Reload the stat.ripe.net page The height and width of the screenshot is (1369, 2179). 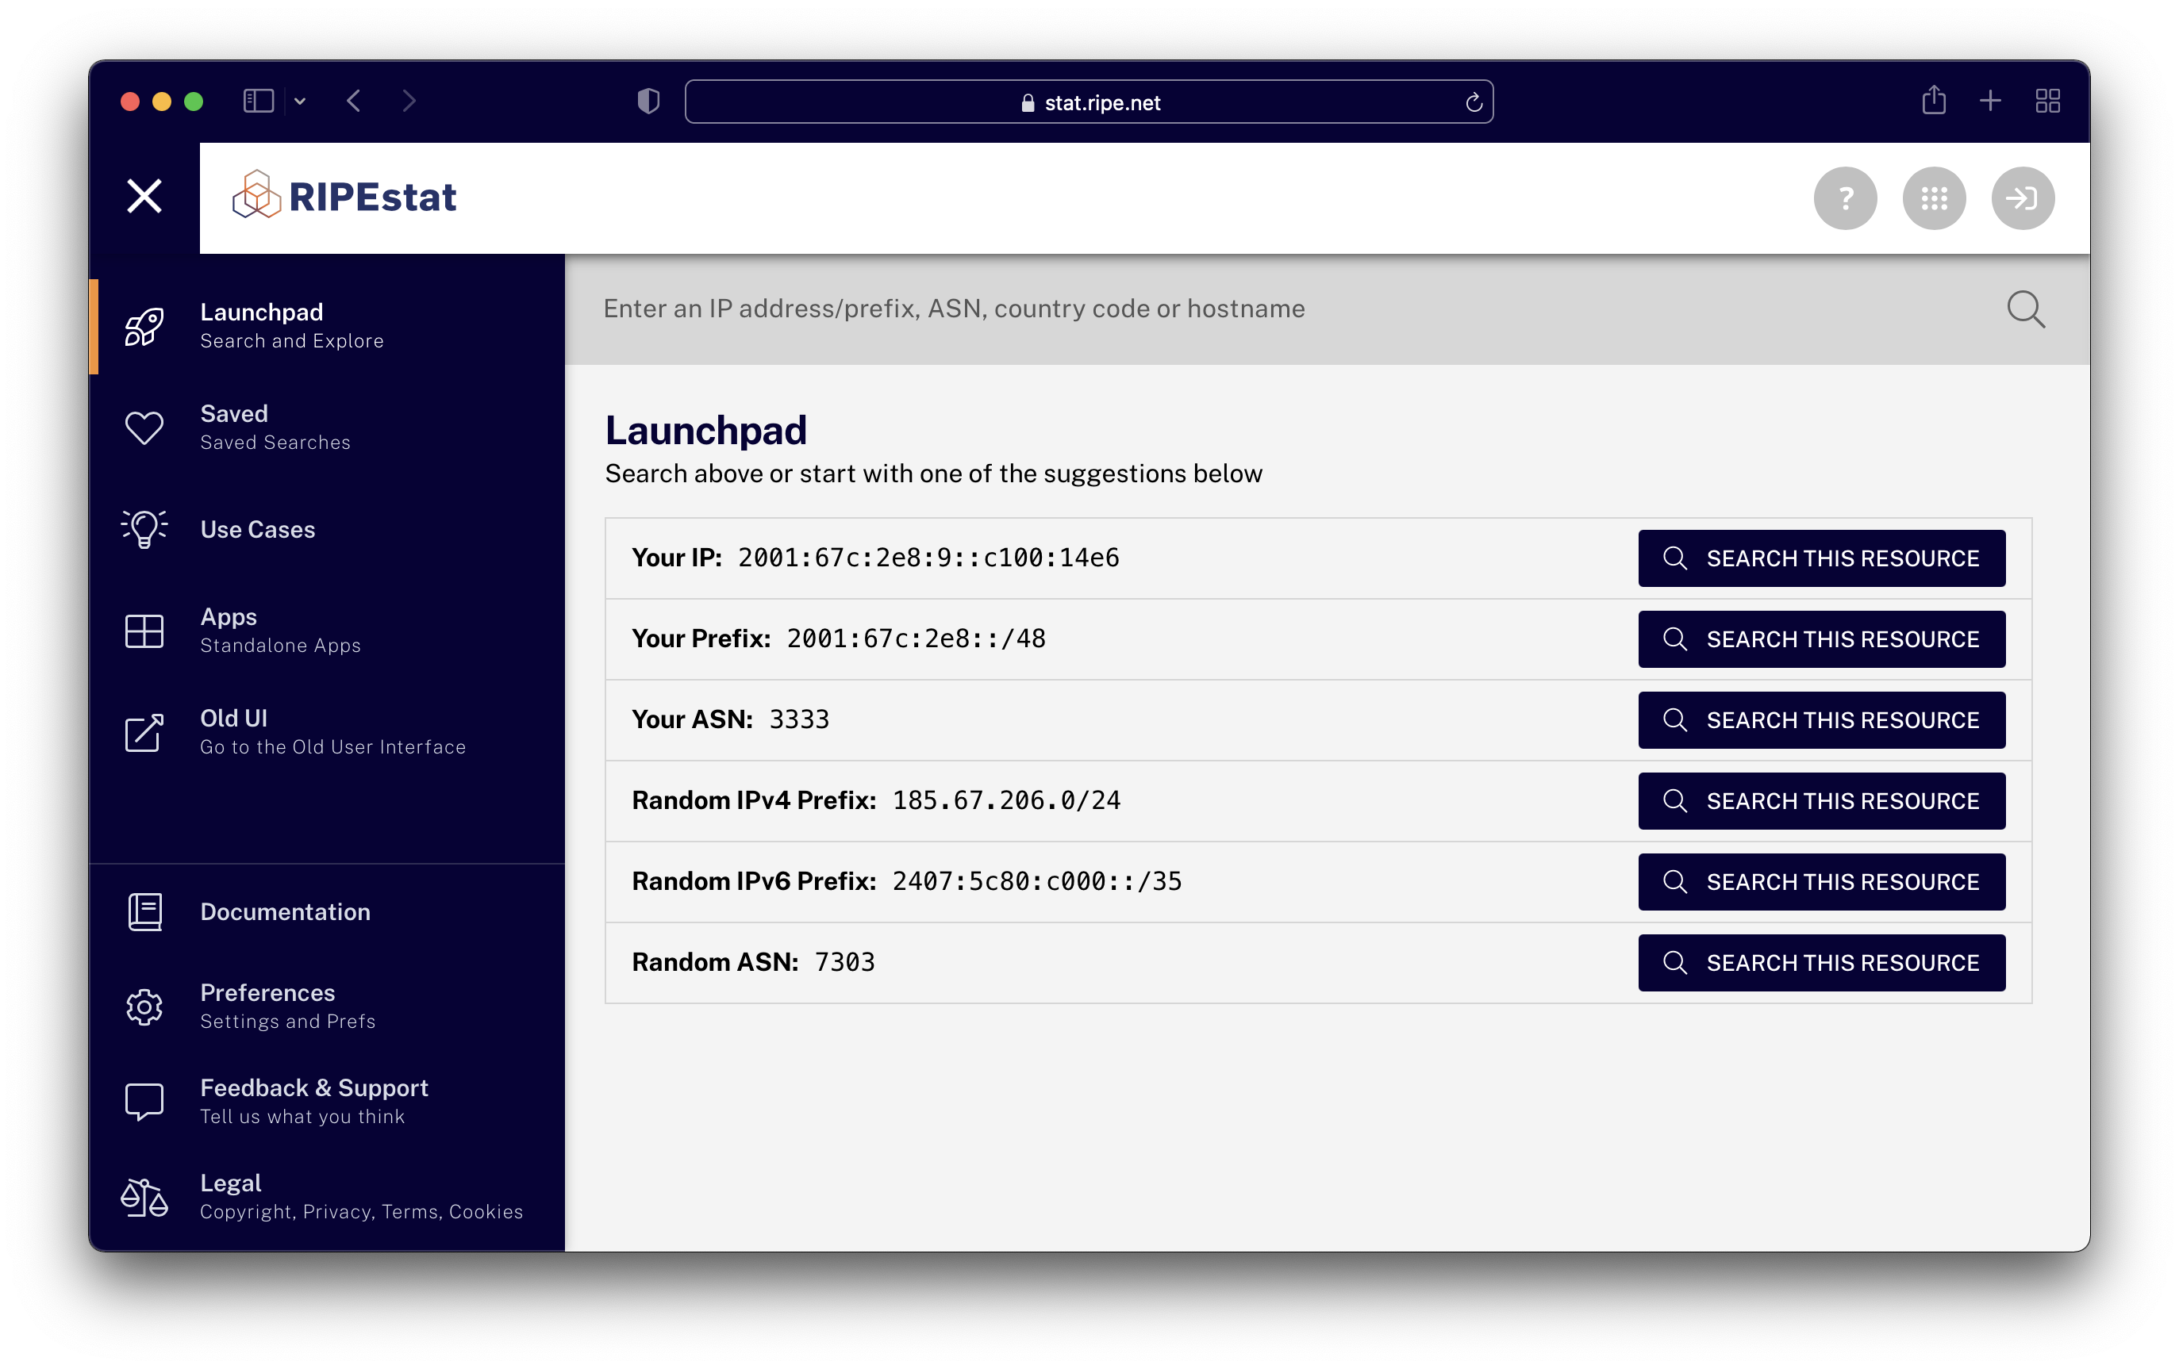[1474, 102]
